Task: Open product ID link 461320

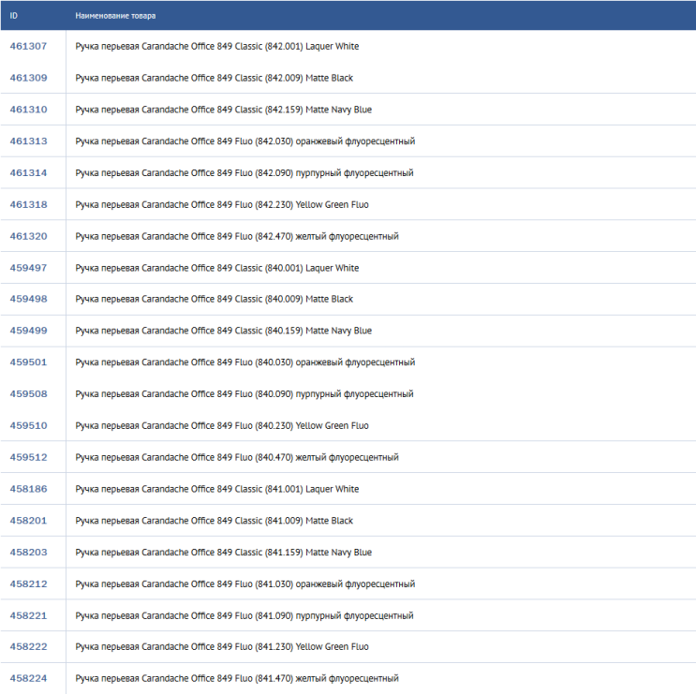Action: (x=28, y=236)
